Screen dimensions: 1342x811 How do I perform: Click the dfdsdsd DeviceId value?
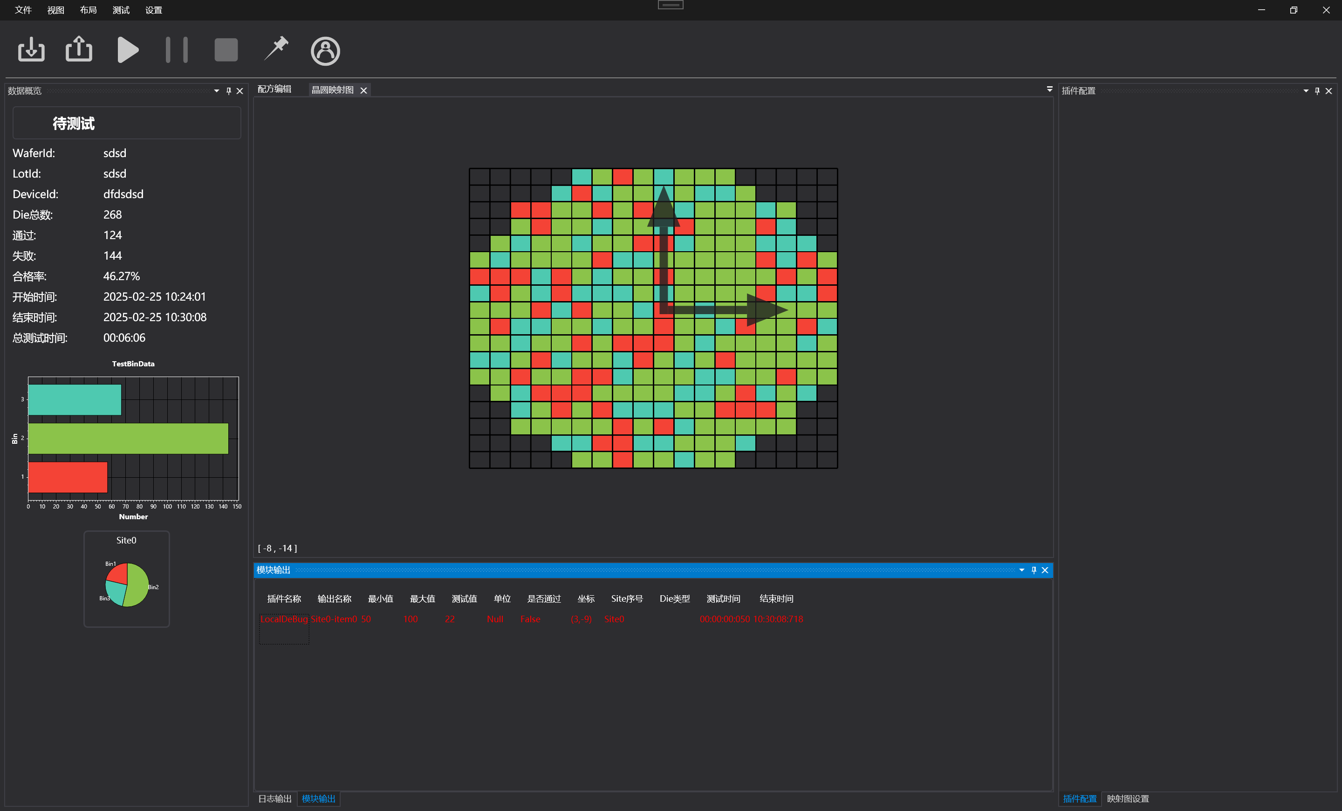click(123, 194)
